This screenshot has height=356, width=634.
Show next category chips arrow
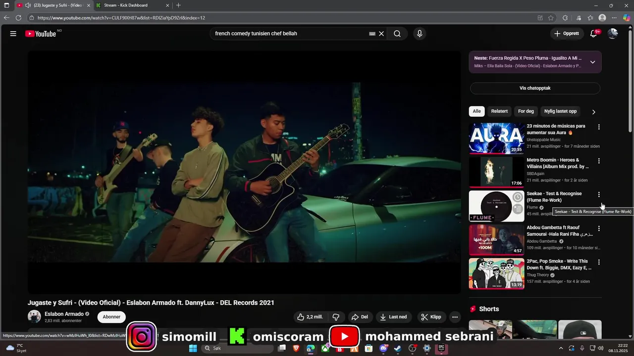point(593,112)
